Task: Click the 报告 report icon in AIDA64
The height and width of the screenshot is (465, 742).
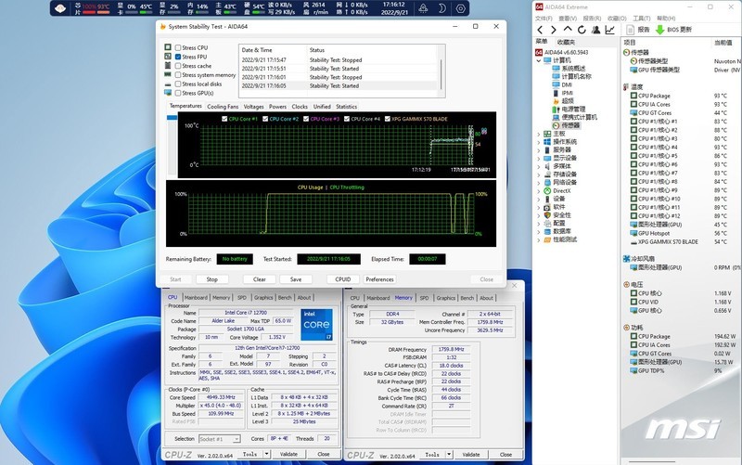Action: (x=631, y=30)
